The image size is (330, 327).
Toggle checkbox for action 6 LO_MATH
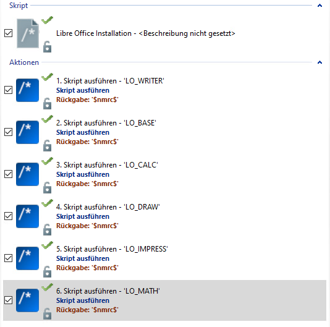point(9,300)
